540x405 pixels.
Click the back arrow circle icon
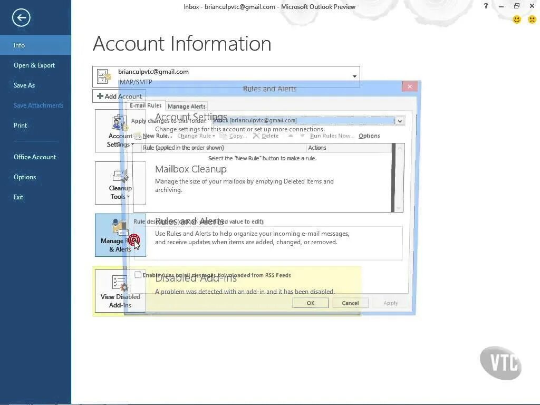point(21,17)
